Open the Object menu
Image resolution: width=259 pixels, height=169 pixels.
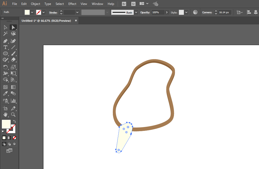coord(36,4)
